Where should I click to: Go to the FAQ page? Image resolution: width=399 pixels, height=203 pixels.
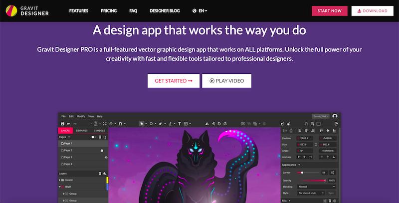coord(133,10)
